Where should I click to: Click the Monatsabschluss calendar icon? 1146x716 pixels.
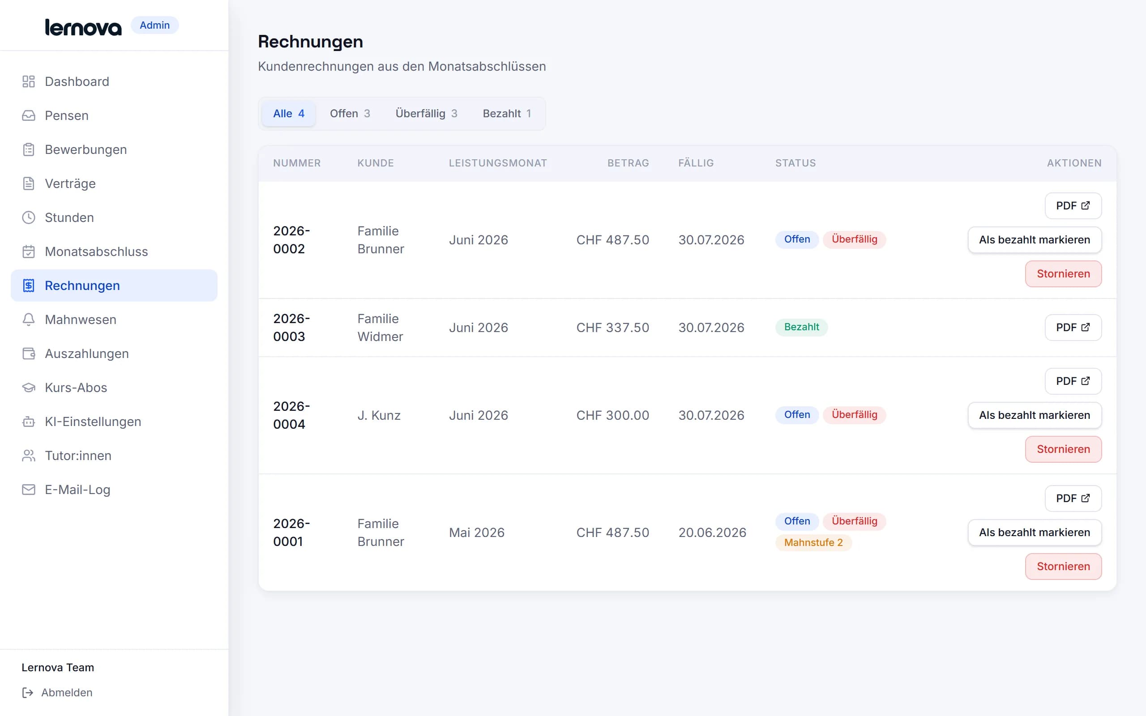click(x=28, y=251)
